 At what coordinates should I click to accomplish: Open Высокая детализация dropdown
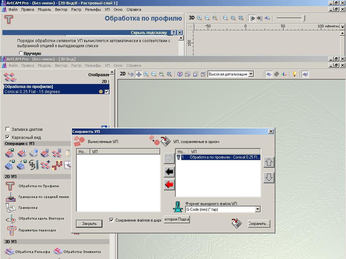pyautogui.click(x=251, y=74)
